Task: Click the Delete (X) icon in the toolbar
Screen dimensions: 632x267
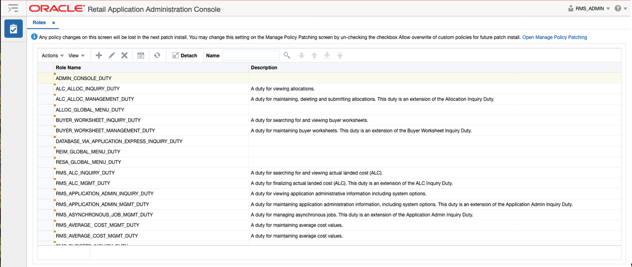Action: 125,55
